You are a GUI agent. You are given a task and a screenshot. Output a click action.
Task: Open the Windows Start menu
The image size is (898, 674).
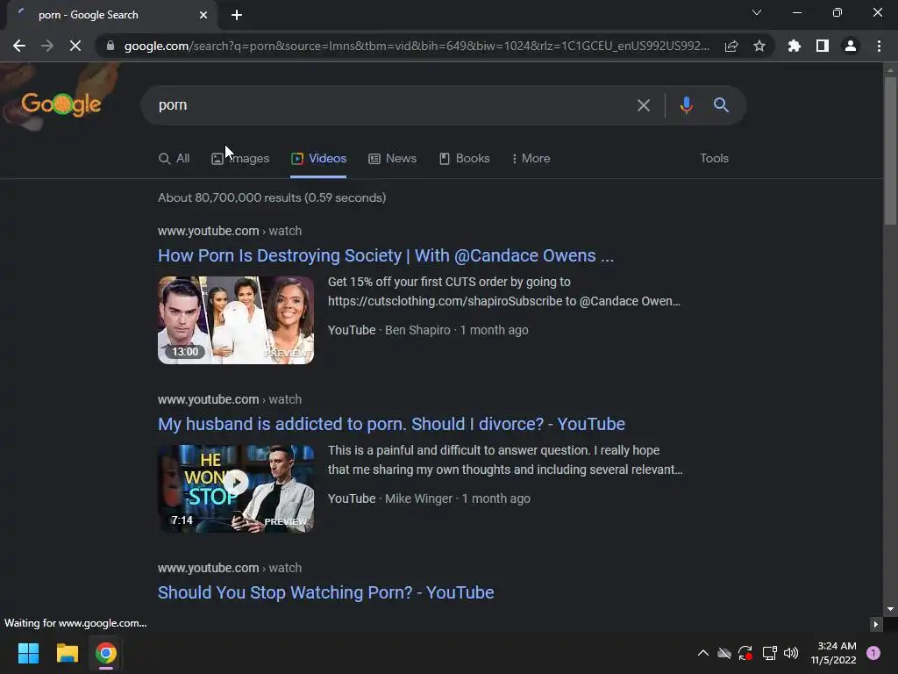(28, 653)
